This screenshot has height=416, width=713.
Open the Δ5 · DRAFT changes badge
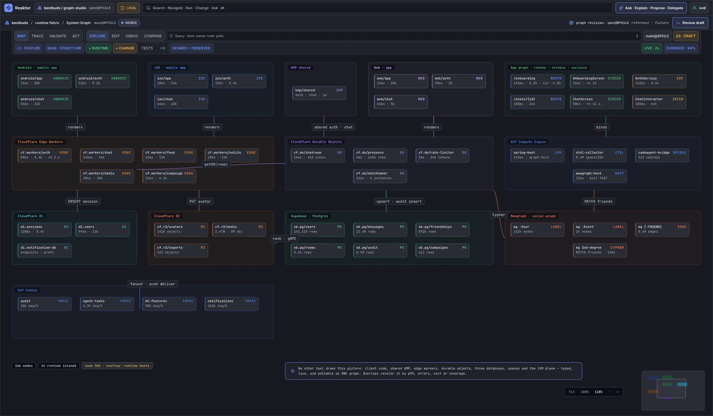point(686,36)
